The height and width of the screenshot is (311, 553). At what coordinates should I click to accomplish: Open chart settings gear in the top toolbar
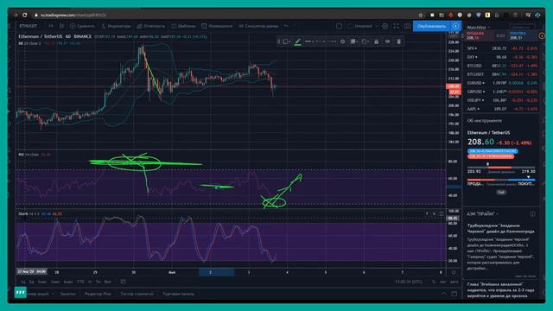pyautogui.click(x=385, y=26)
